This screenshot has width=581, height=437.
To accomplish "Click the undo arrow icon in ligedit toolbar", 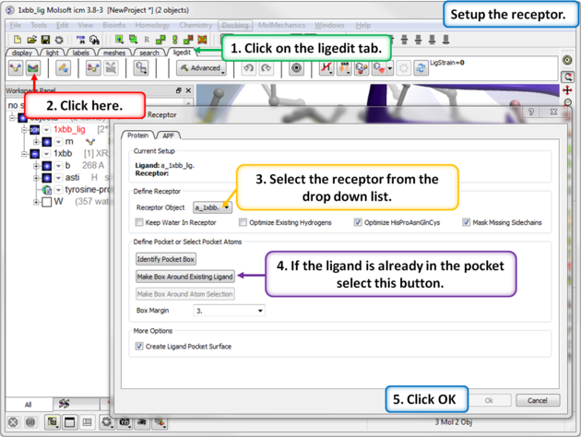I will pos(248,68).
